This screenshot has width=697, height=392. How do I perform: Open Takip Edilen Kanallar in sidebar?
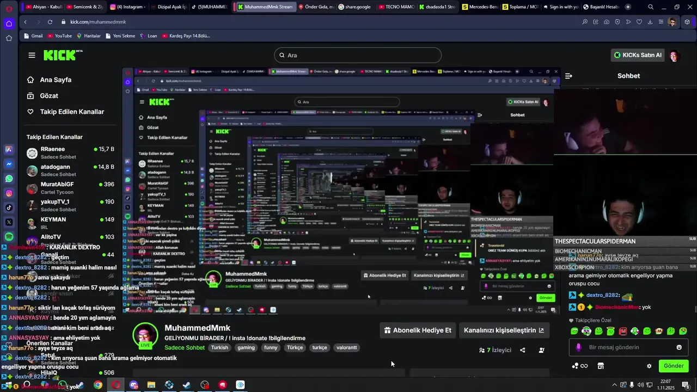point(65,112)
